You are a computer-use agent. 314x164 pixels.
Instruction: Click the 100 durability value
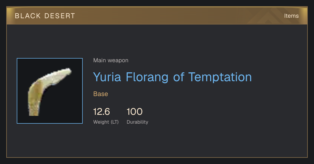coord(134,112)
